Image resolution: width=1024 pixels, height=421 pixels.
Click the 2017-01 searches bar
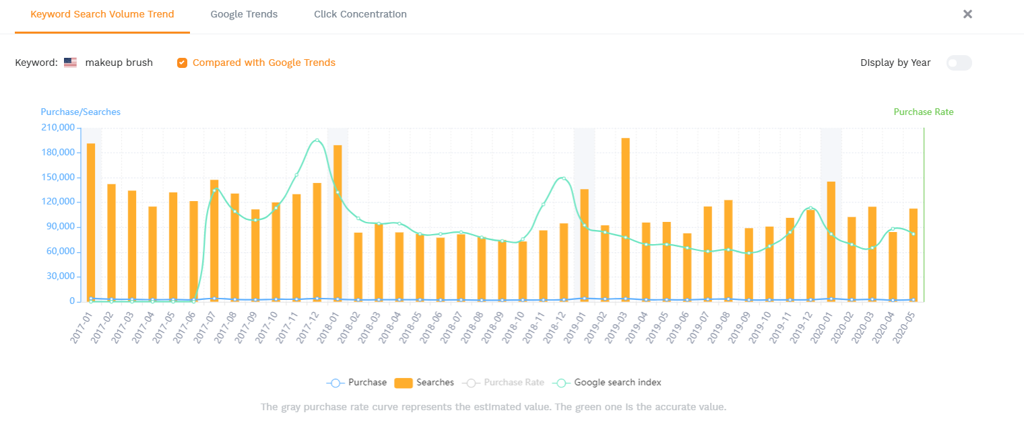91,222
